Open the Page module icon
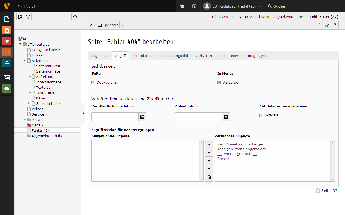 7,19
